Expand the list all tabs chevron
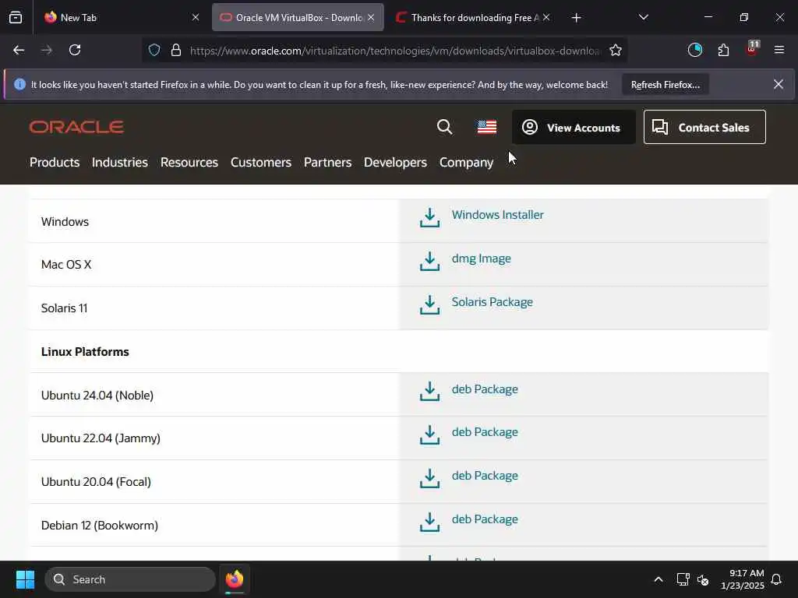 pos(643,17)
